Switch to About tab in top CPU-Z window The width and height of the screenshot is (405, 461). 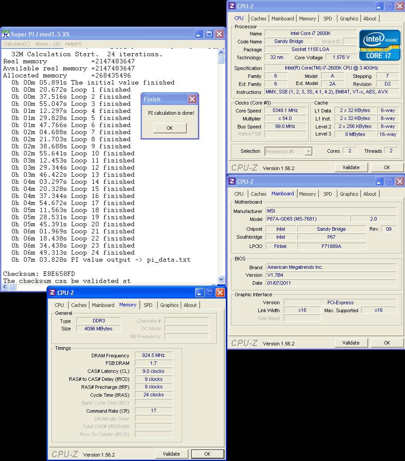[x=370, y=19]
